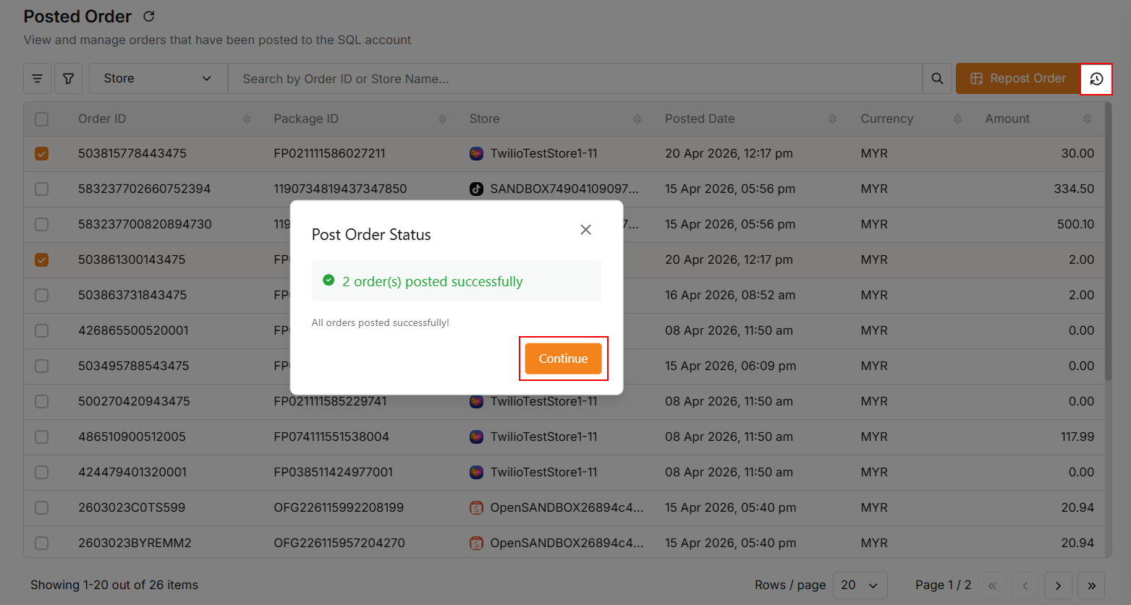Open the history clock icon button
This screenshot has width=1131, height=605.
click(1096, 79)
